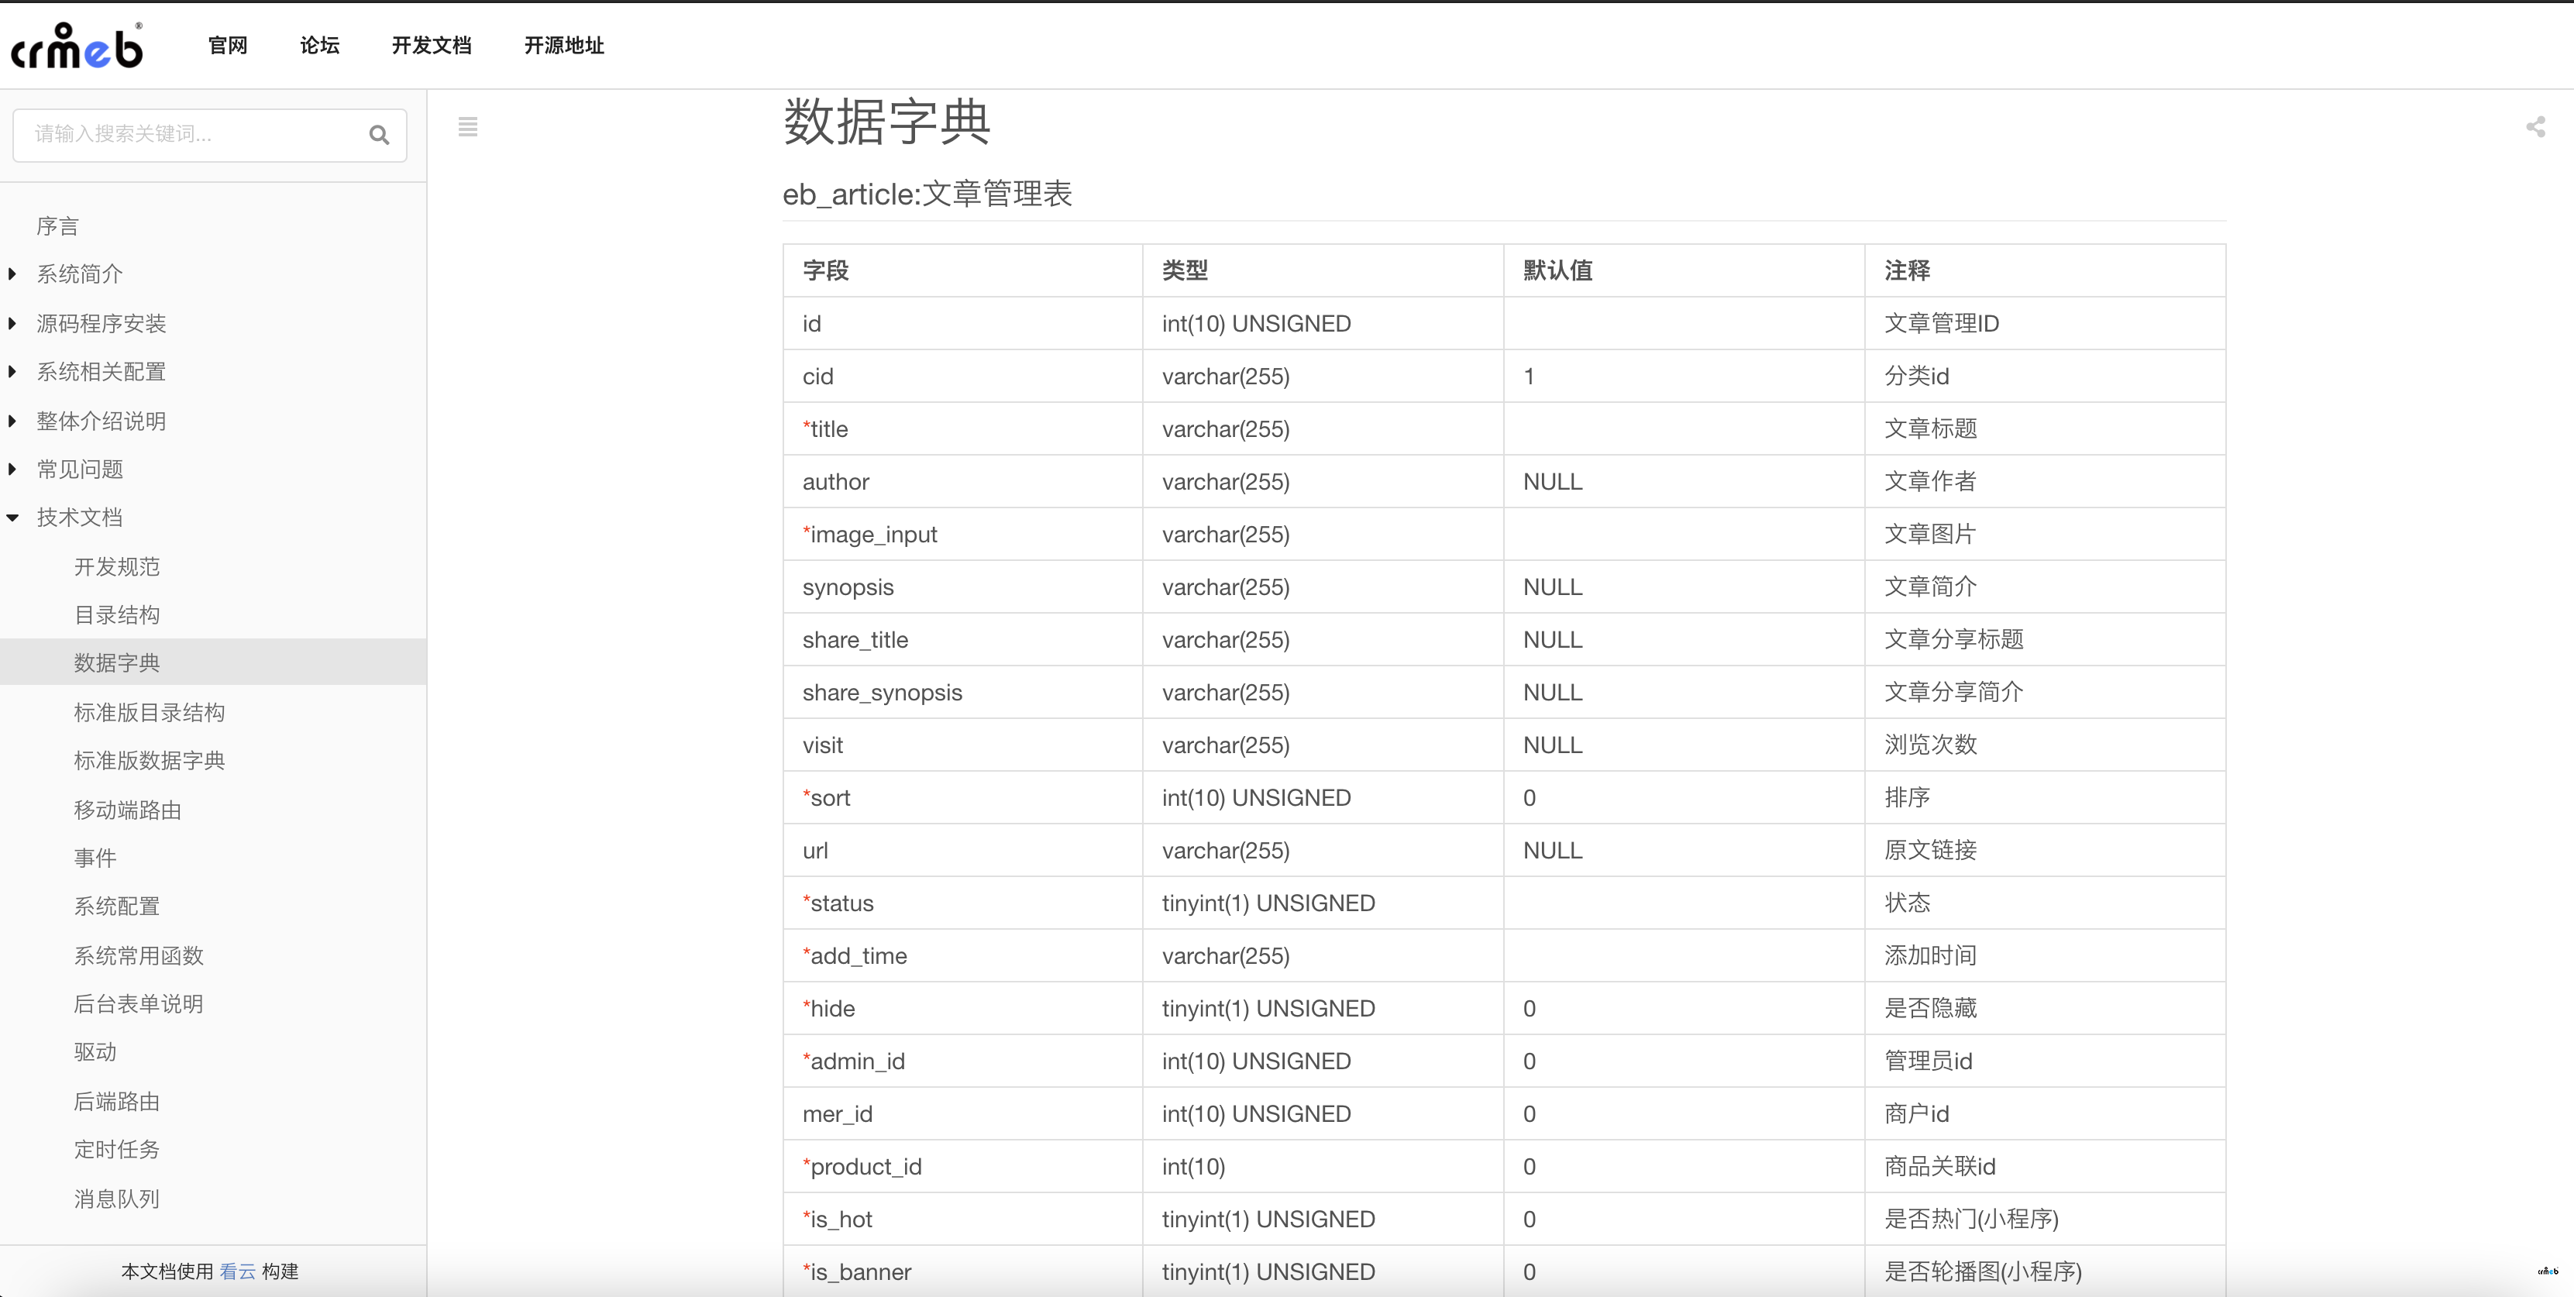
Task: Toggle the sidebar hamburger icon
Action: click(x=468, y=127)
